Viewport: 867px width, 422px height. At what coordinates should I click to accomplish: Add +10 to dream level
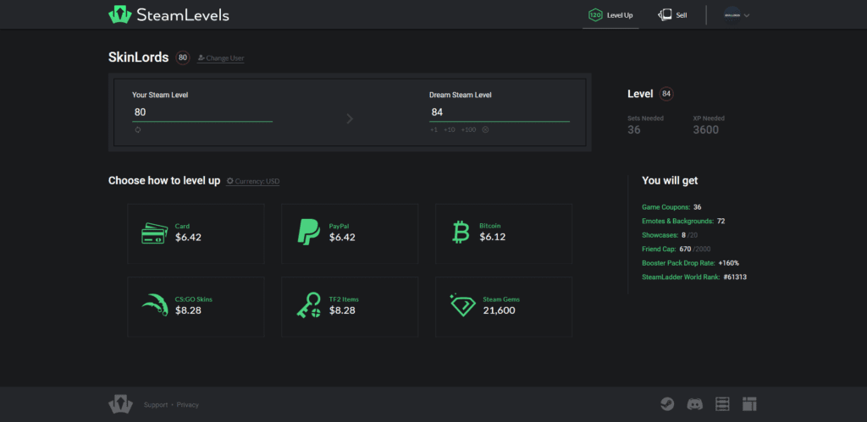[x=449, y=129]
